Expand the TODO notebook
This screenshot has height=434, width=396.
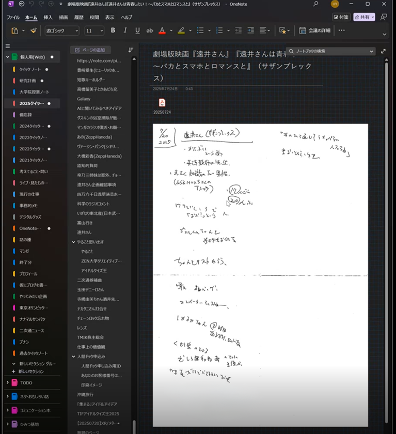7,382
